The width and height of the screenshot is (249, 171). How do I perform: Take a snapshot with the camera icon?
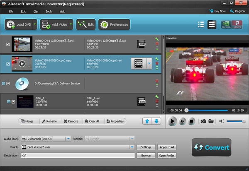203,121
